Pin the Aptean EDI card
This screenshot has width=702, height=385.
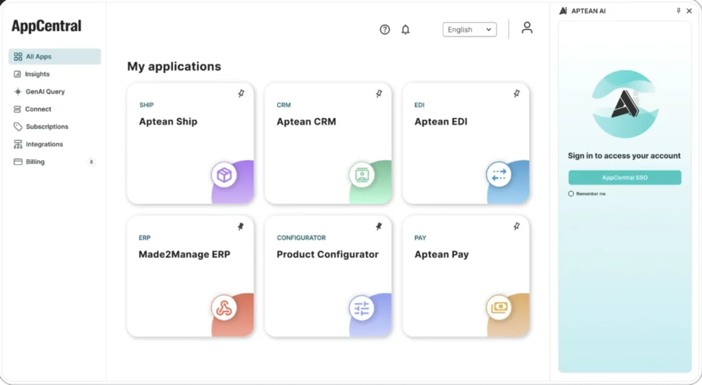pyautogui.click(x=516, y=93)
